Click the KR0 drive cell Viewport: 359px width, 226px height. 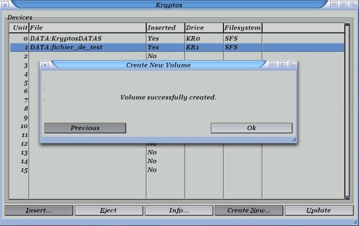pyautogui.click(x=193, y=39)
